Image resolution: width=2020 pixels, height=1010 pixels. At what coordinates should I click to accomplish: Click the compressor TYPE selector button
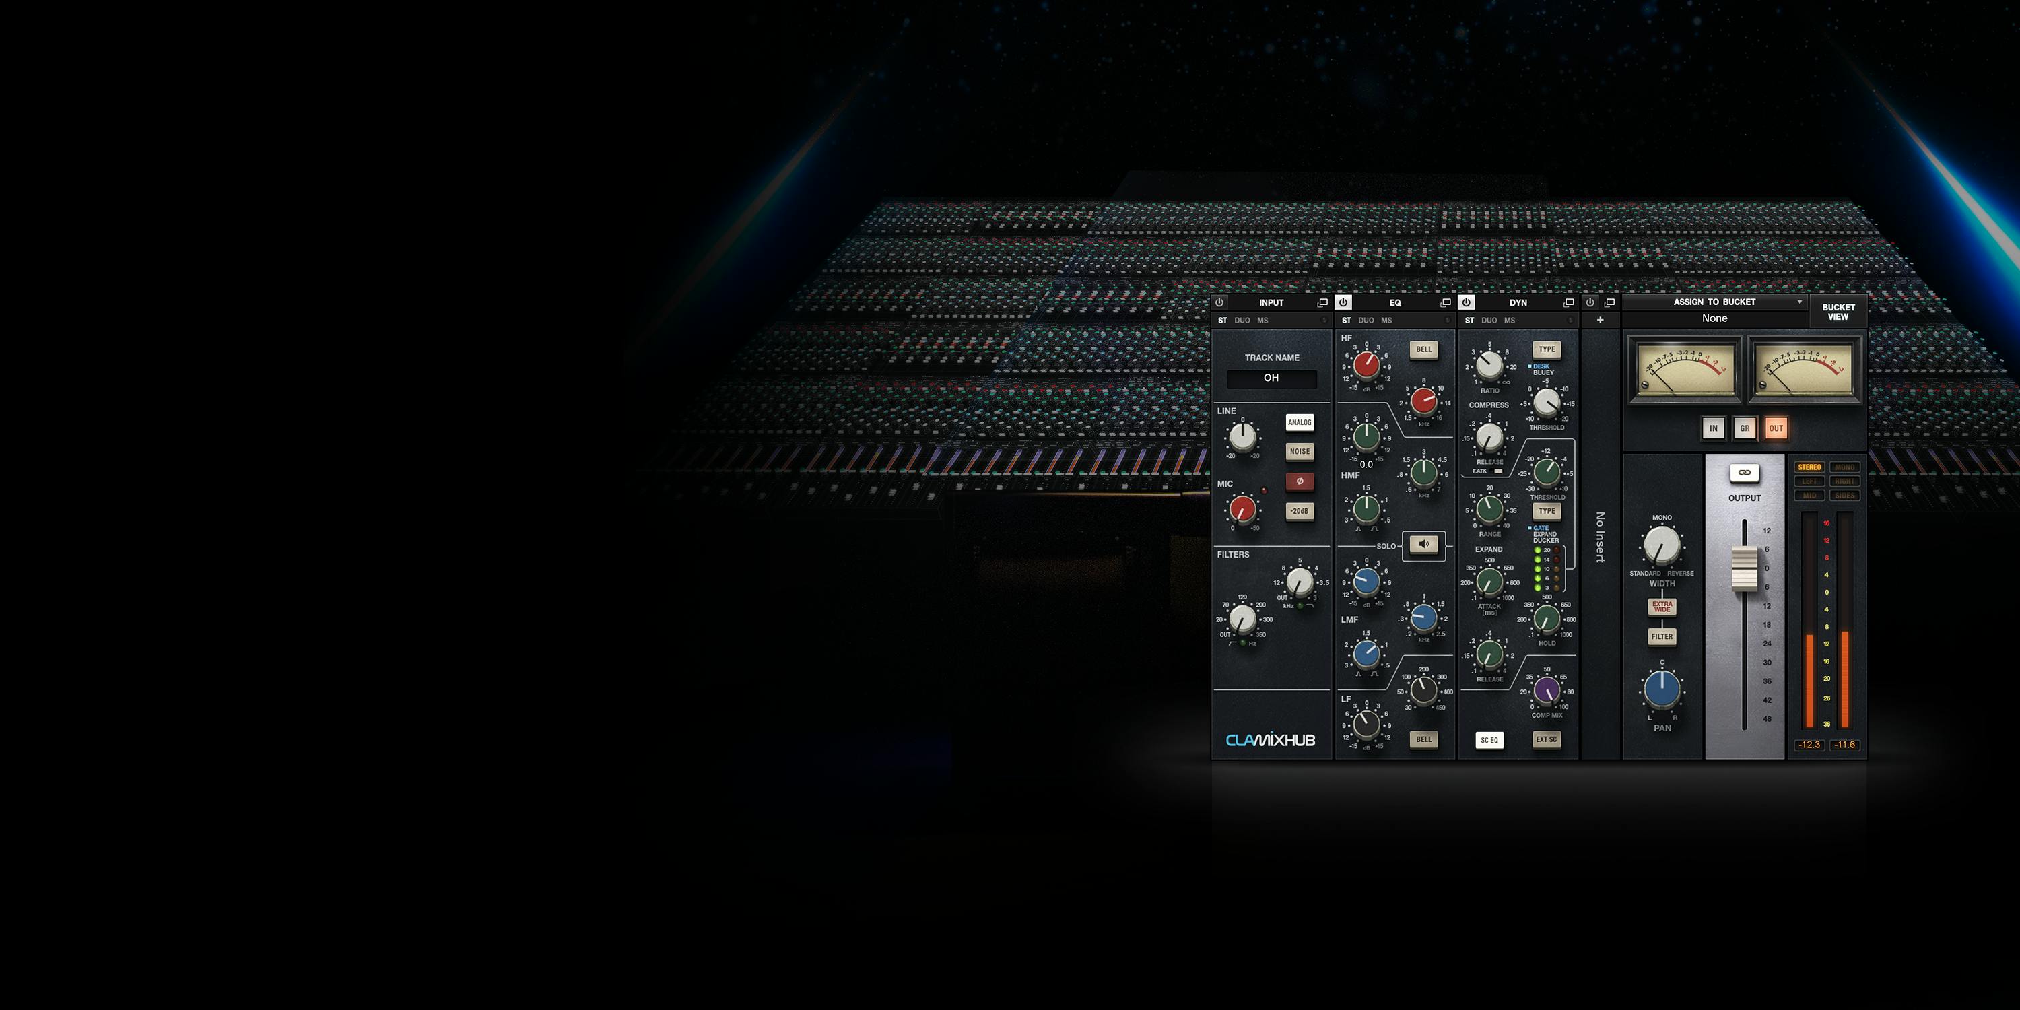(x=1547, y=349)
